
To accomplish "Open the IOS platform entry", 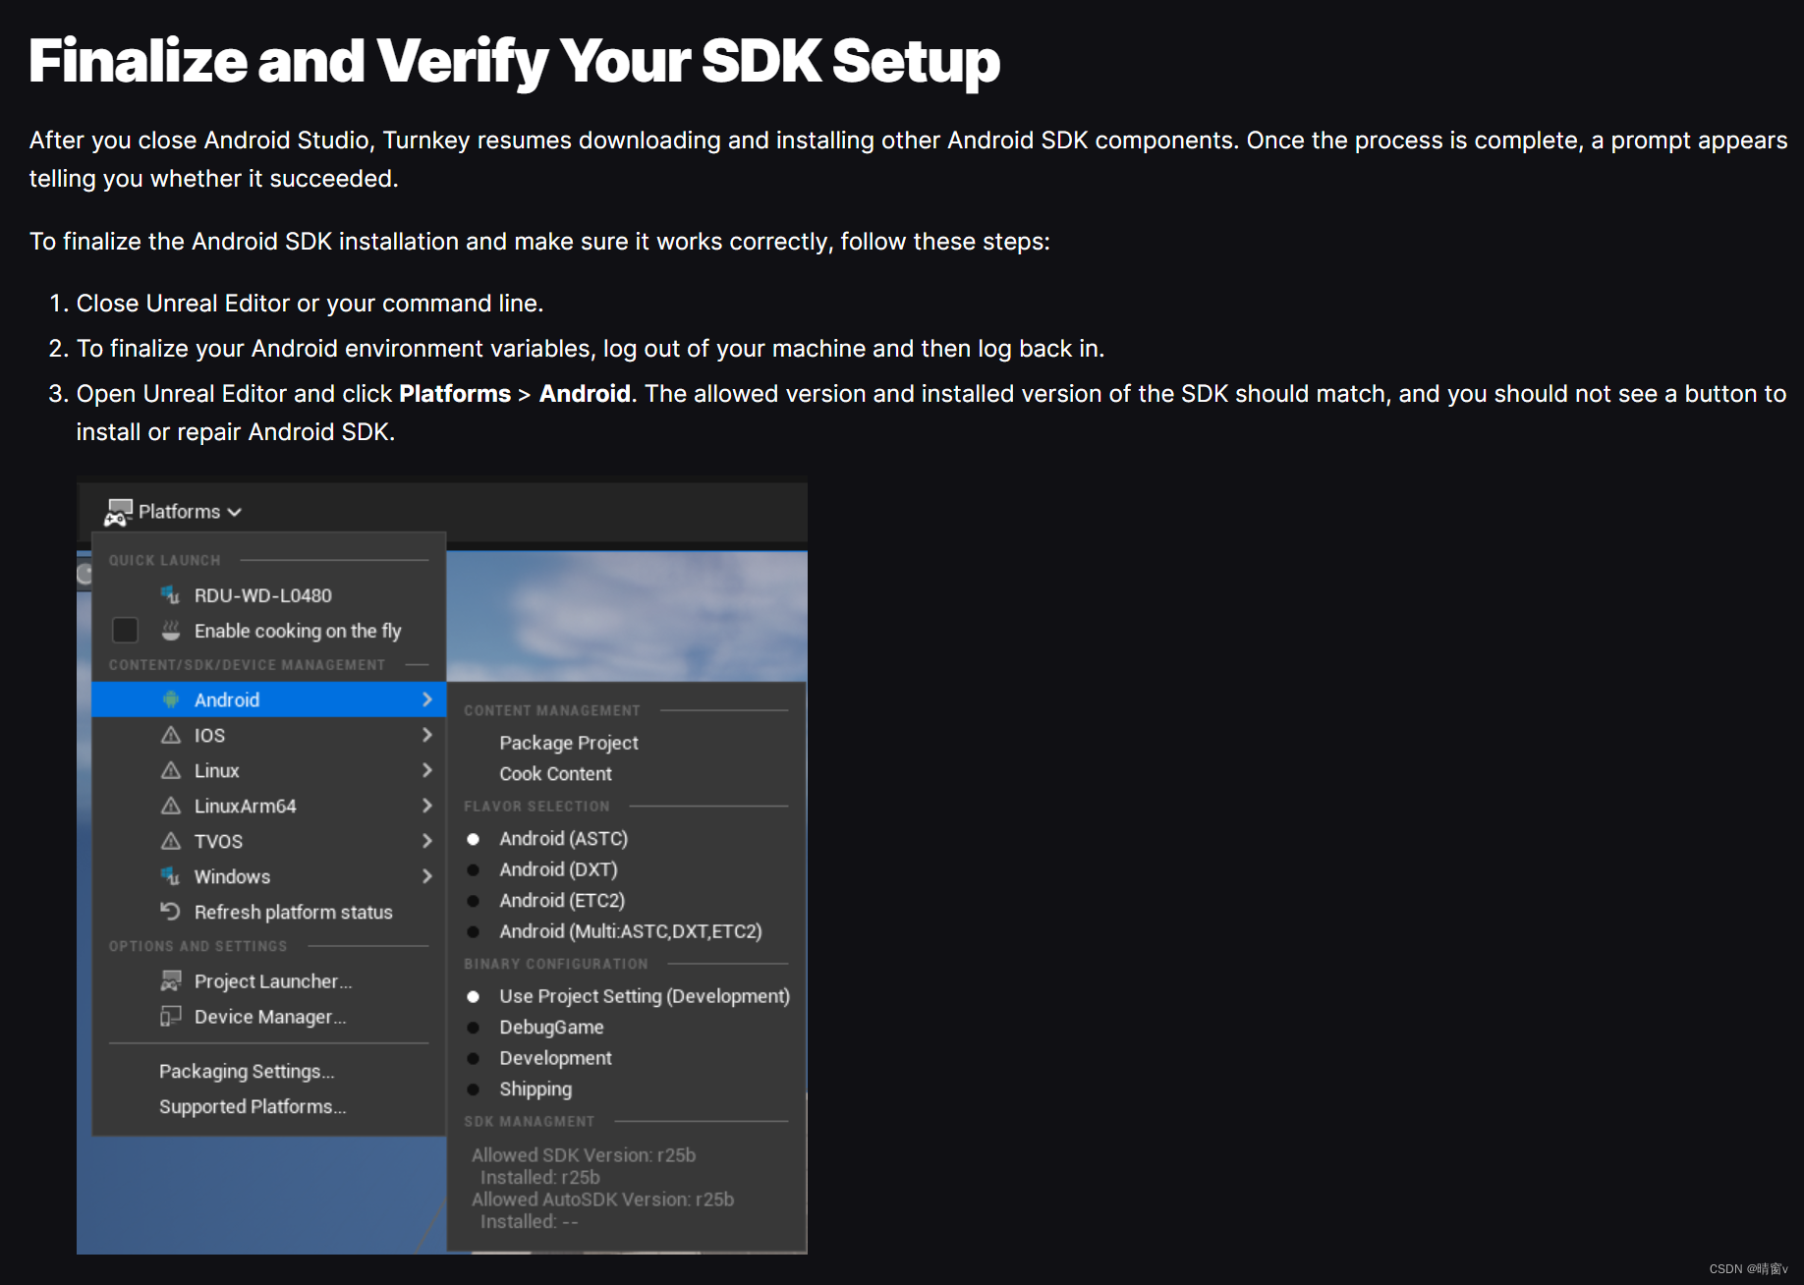I will pyautogui.click(x=269, y=735).
